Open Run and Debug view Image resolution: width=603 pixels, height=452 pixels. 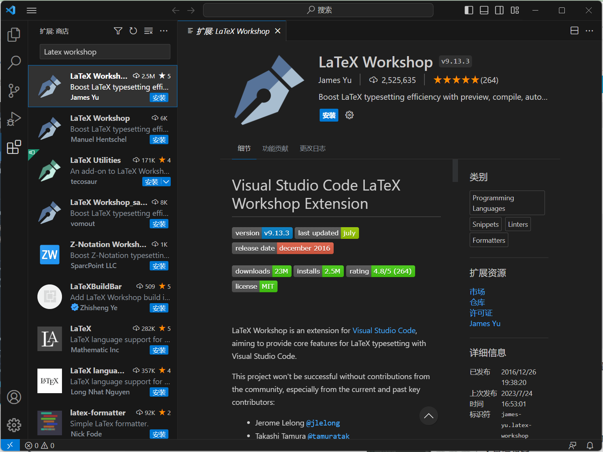14,119
